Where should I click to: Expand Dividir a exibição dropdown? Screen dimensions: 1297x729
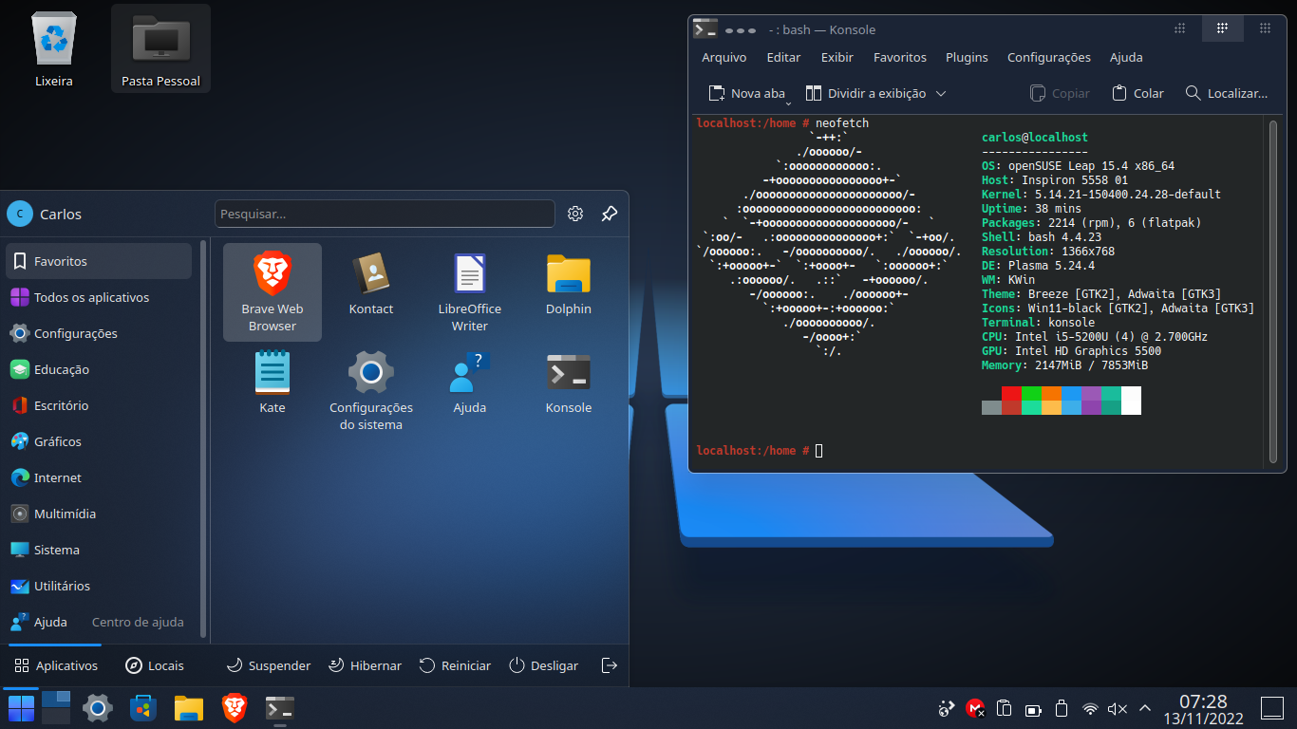click(941, 93)
